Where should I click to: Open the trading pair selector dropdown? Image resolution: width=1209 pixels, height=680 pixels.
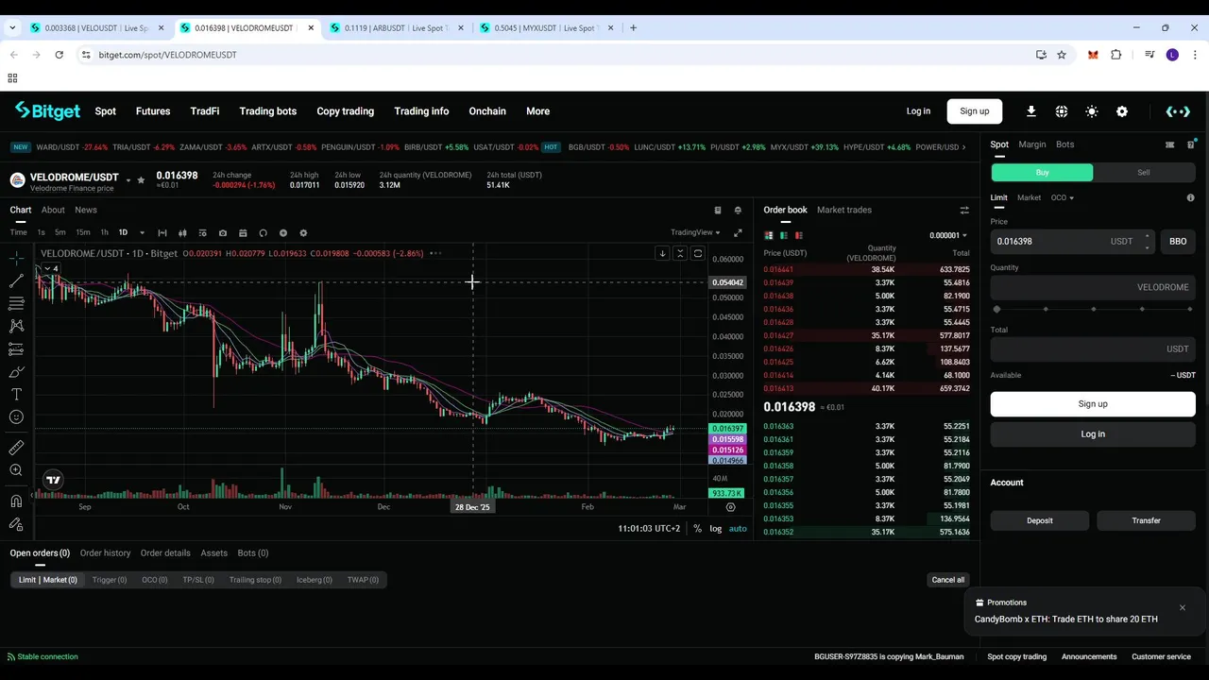point(128,178)
